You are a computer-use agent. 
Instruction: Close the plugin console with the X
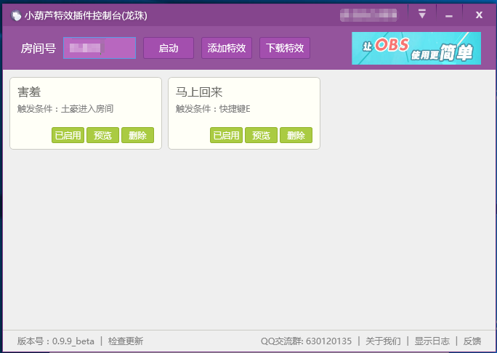pos(479,15)
